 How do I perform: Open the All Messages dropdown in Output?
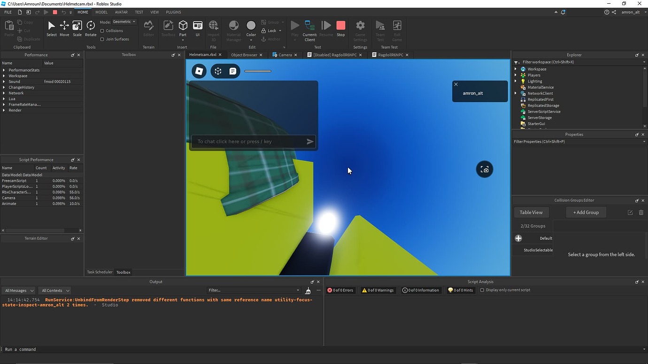[18, 290]
